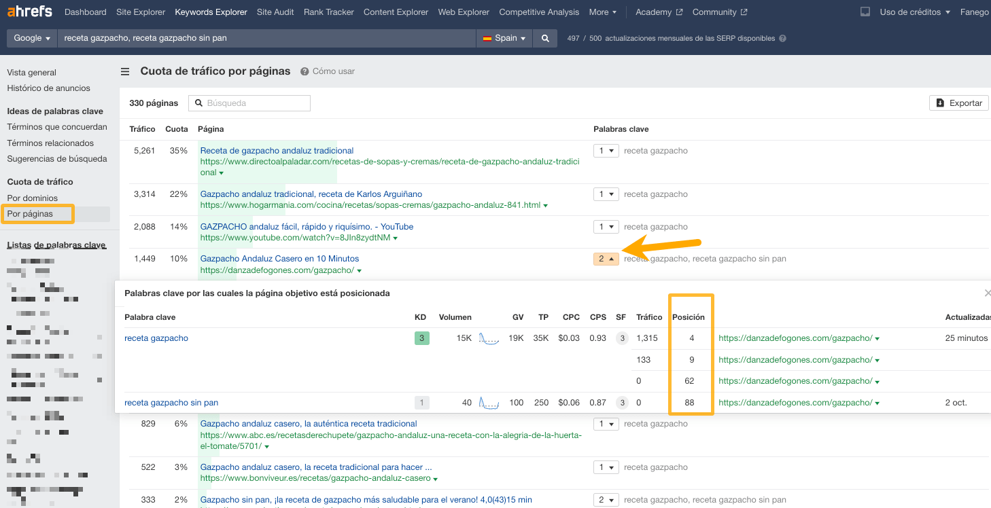Click the SERP updates info icon

point(782,39)
